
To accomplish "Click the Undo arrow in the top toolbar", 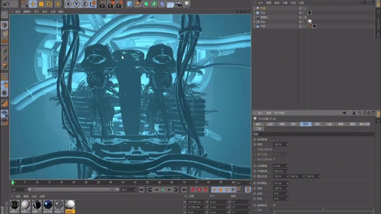I will [x=6, y=4].
